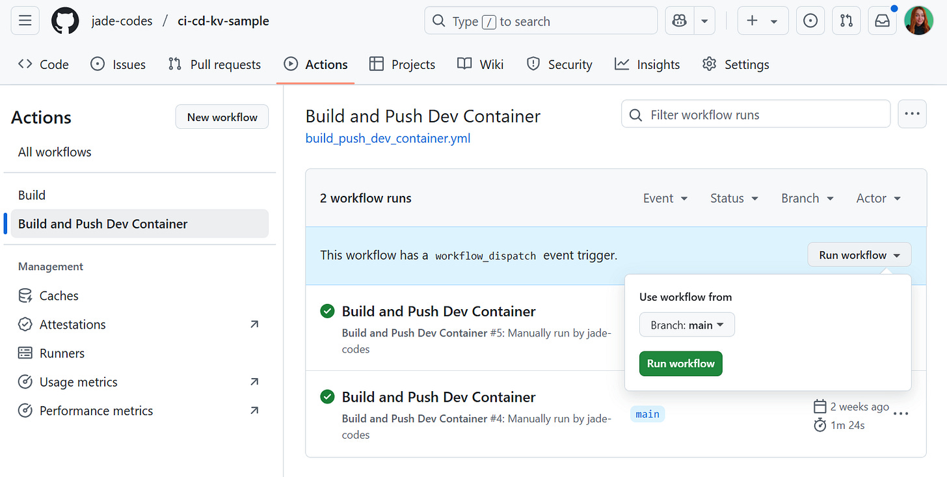Open the notifications inbox

pos(882,21)
